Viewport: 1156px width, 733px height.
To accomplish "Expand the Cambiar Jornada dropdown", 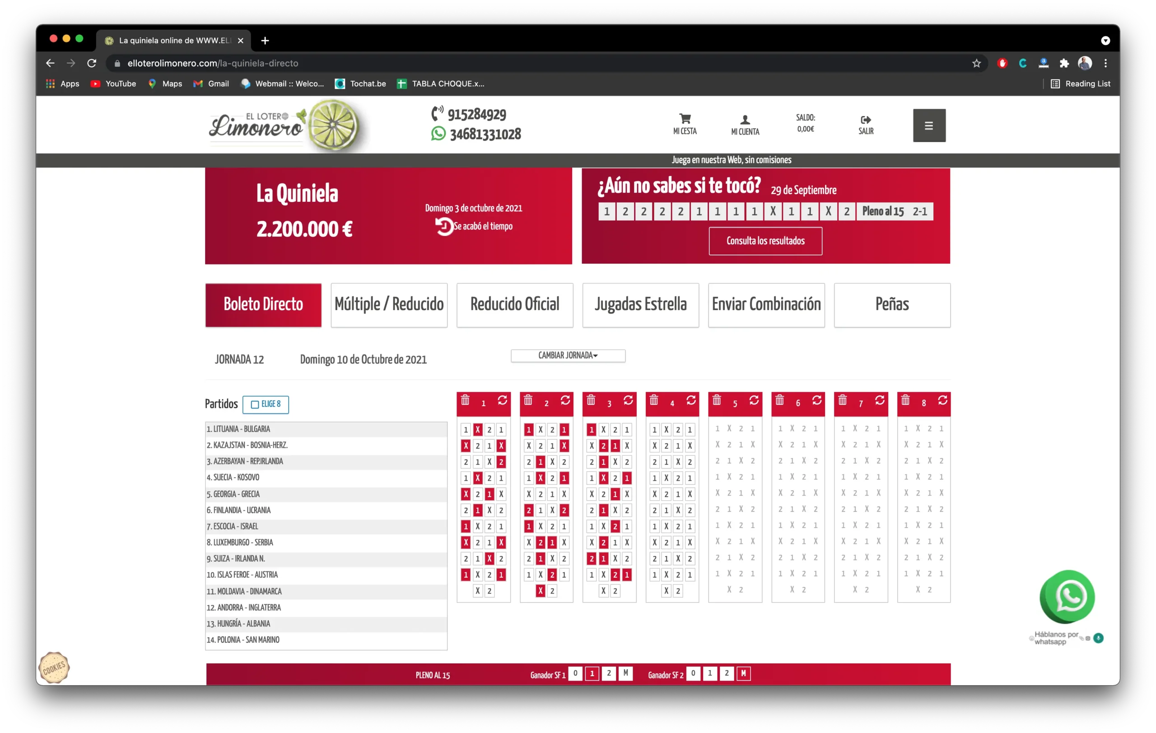I will [568, 356].
